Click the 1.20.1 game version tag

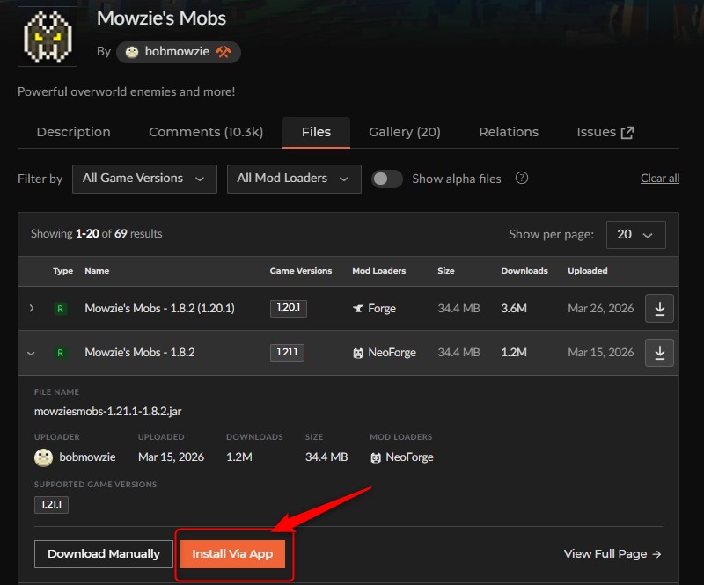289,308
